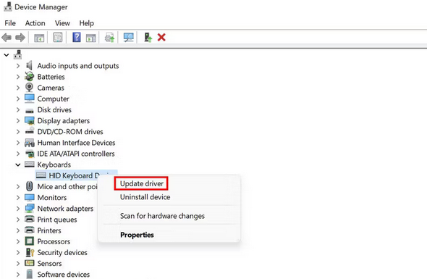This screenshot has height=279, width=427.
Task: Select the Security devices label
Action: click(62, 252)
